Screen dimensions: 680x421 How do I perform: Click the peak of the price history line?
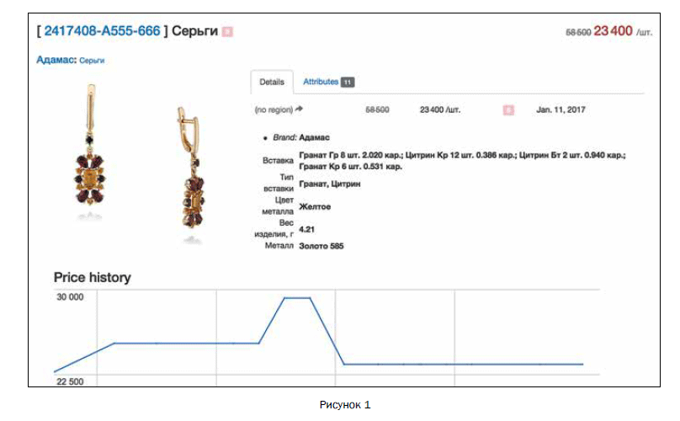coord(297,298)
